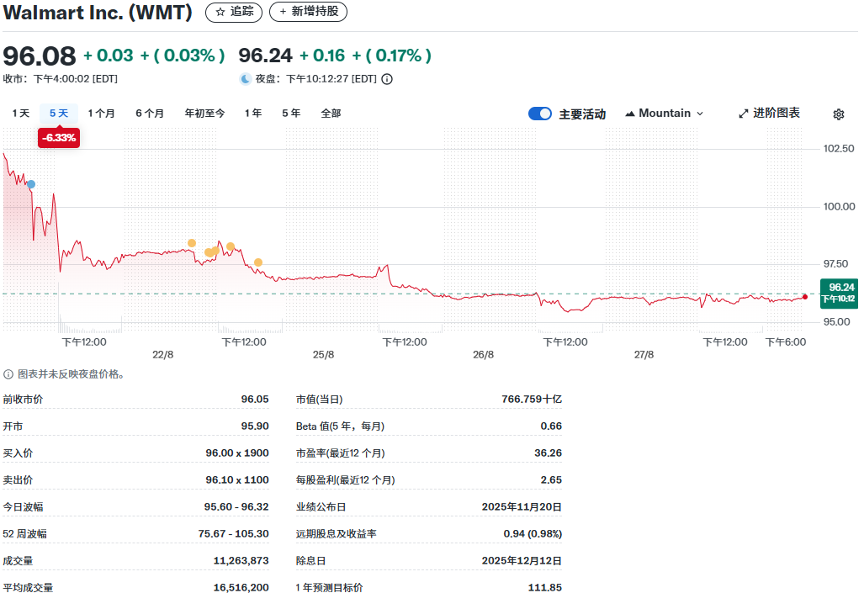This screenshot has width=864, height=593.
Task: Select the 5年 range tab
Action: coord(291,114)
